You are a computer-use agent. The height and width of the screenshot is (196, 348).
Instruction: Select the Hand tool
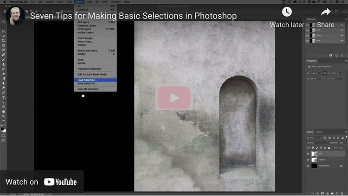click(x=3, y=111)
